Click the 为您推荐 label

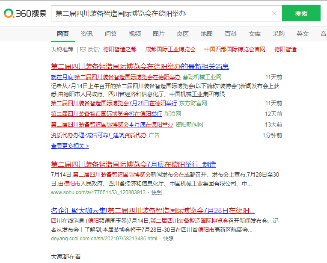pos(62,50)
